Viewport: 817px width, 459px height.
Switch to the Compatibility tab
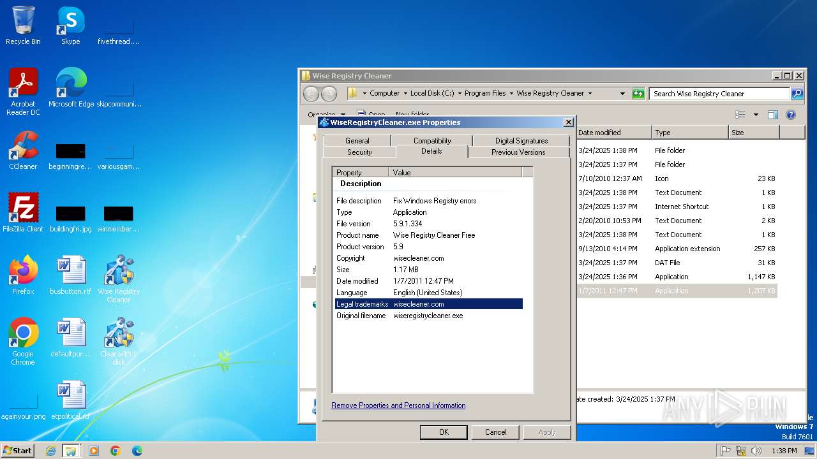click(x=432, y=141)
